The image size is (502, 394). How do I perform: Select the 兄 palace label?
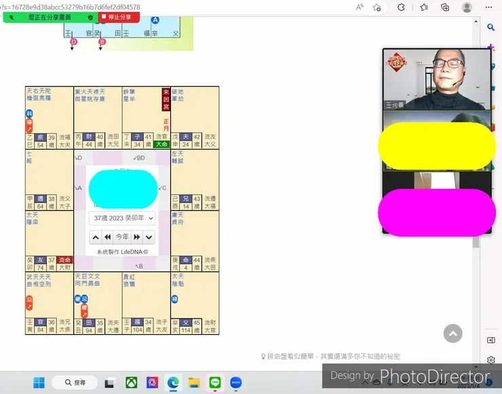point(186,198)
